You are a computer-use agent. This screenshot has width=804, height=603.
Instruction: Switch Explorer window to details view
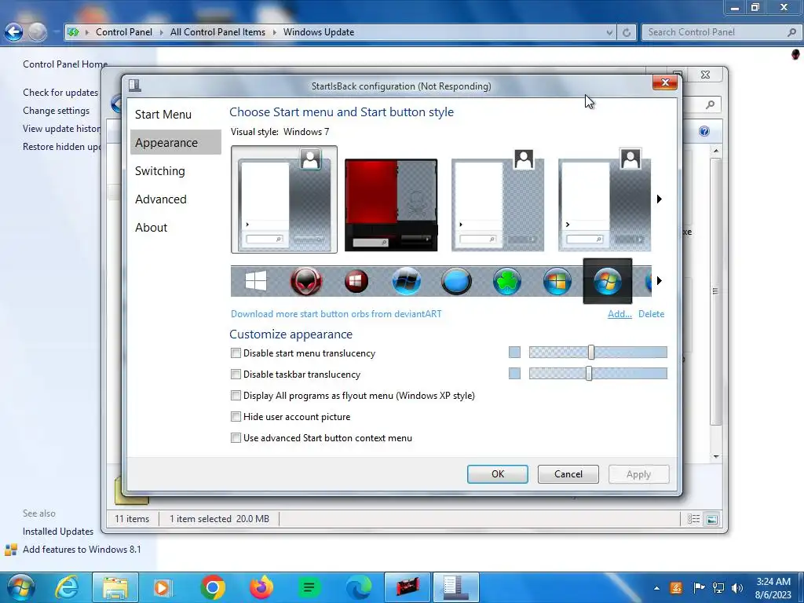point(694,519)
